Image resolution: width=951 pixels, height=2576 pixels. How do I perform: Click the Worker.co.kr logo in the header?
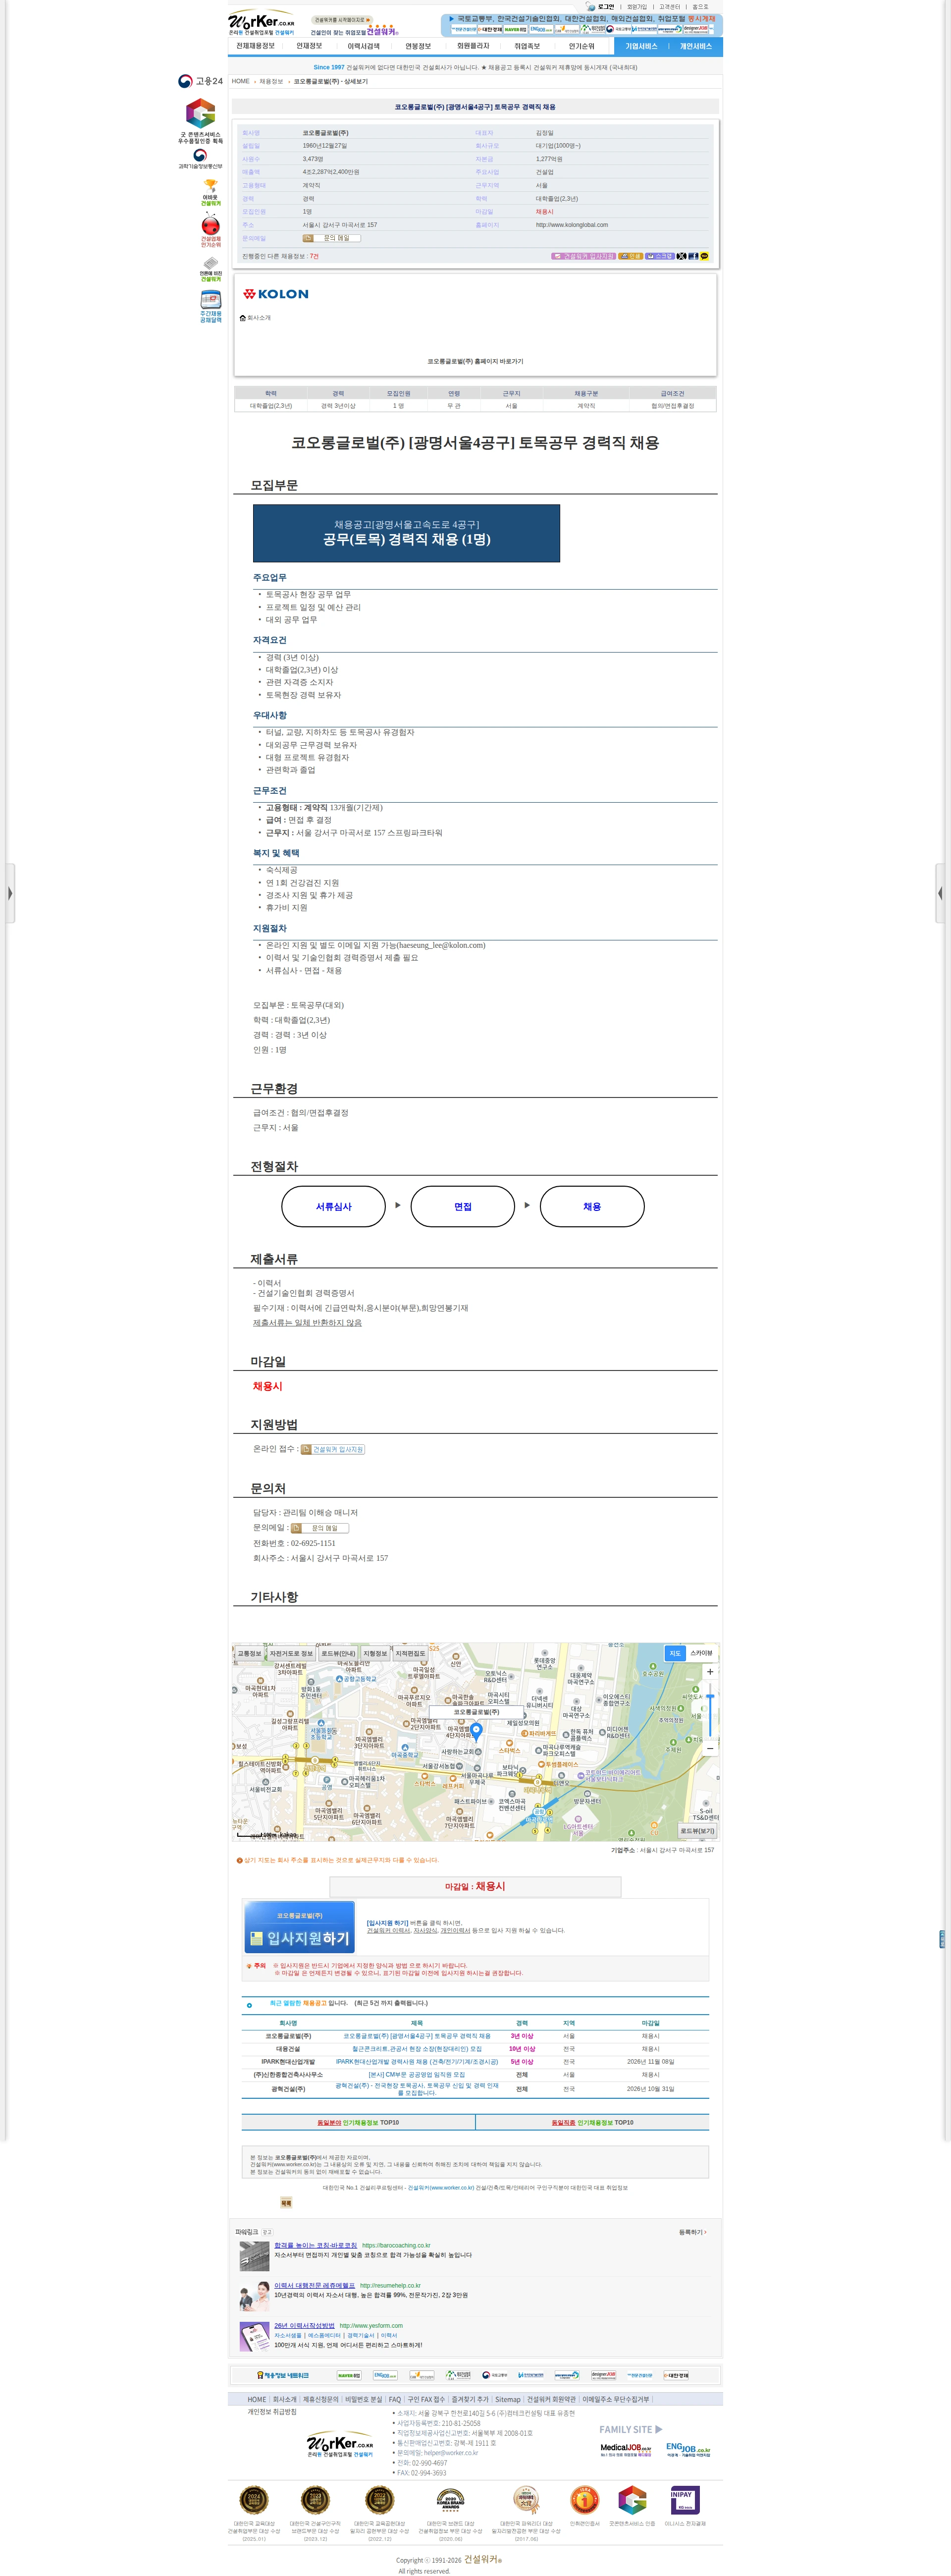[x=262, y=23]
